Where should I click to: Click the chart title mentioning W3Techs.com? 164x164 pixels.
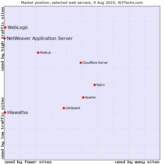[82, 3]
